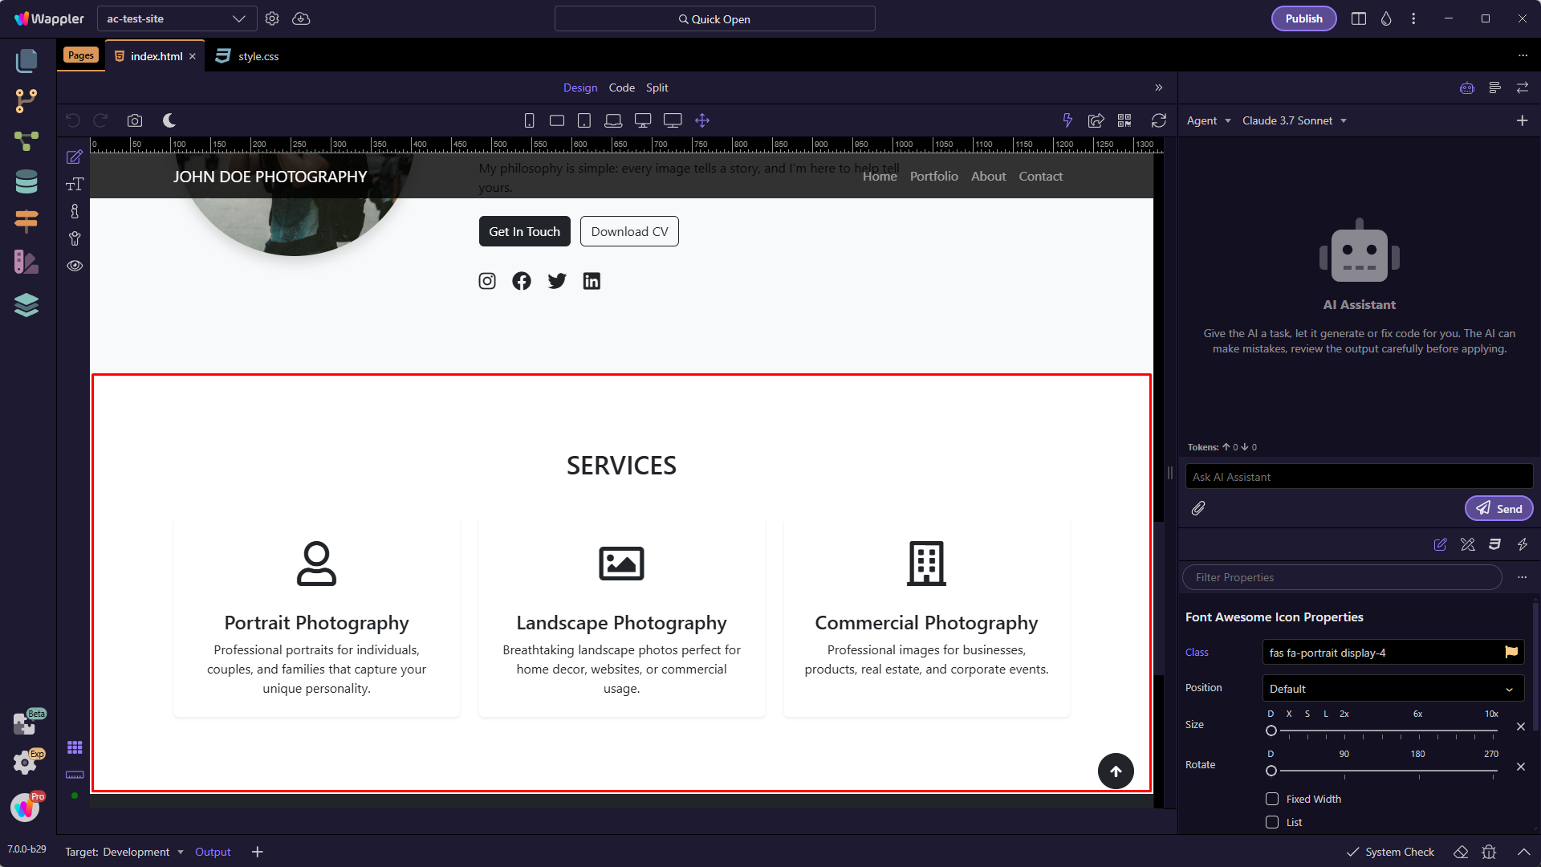Select the index.html tab
This screenshot has height=867, width=1541.
click(157, 56)
